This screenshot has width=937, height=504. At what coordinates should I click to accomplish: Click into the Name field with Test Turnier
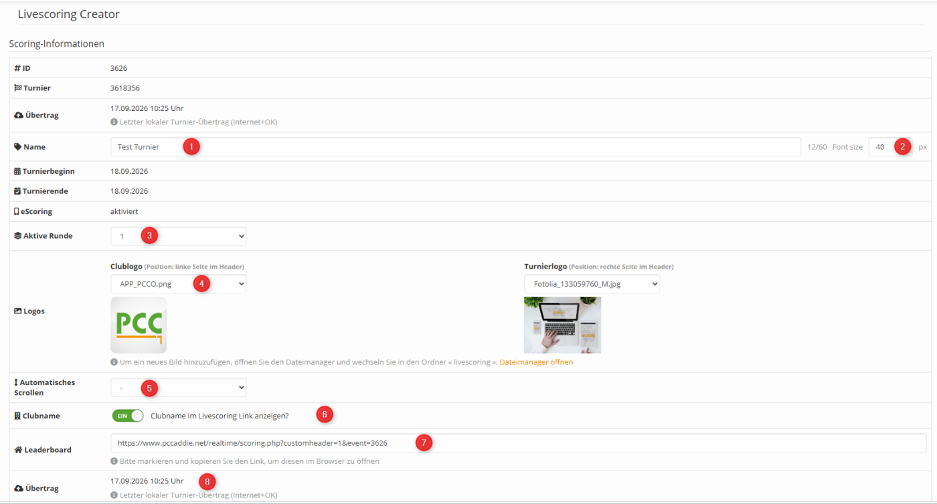click(456, 146)
